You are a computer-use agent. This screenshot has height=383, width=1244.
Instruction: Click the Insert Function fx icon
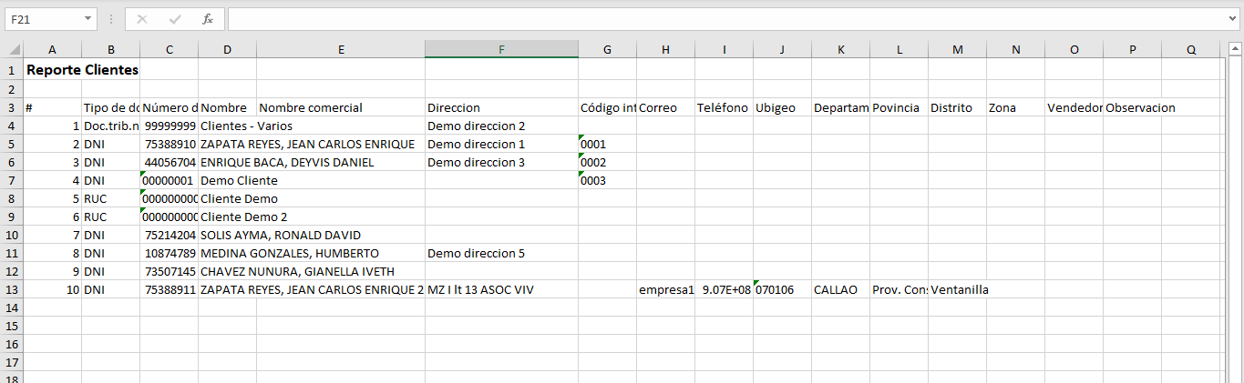click(208, 19)
